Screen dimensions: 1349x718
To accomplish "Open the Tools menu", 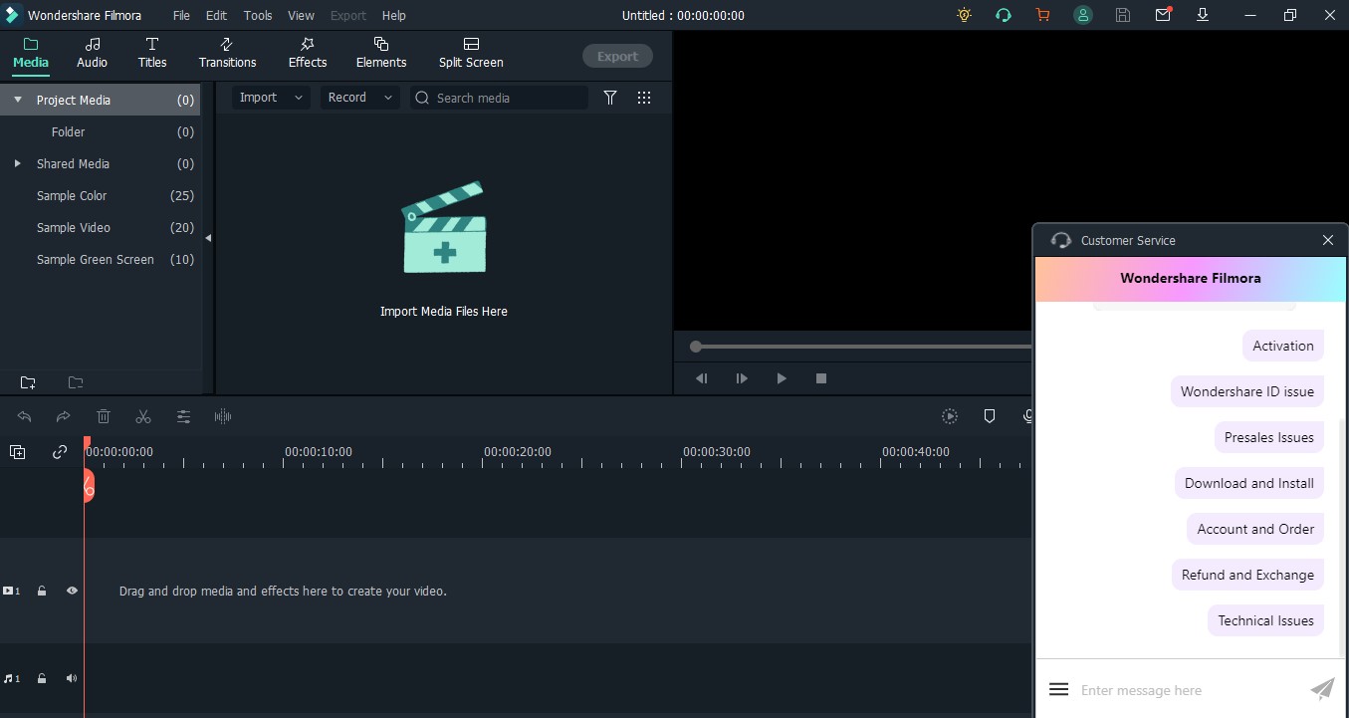I will click(x=258, y=15).
